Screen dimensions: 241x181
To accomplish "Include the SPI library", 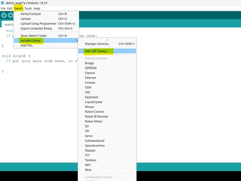I will pyautogui.click(x=107, y=131).
